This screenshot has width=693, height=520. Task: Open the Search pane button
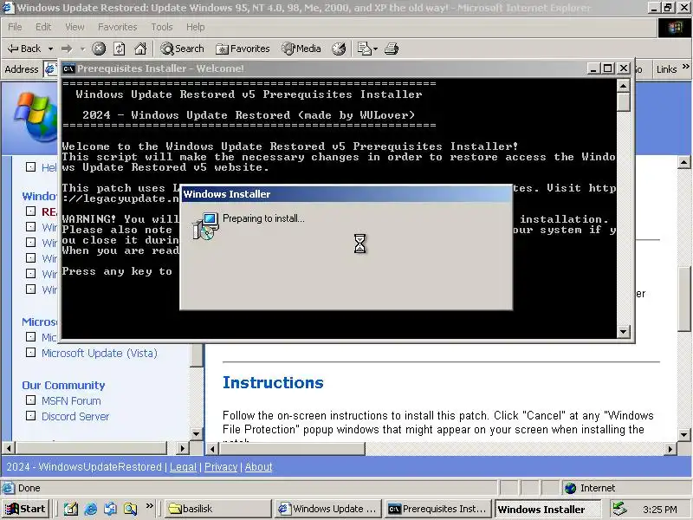pos(183,49)
